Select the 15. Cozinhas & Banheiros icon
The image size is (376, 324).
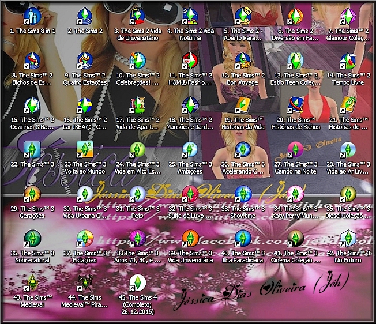[32, 105]
